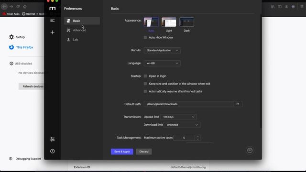
Task: Open the Lab preferences tab
Action: click(82, 40)
